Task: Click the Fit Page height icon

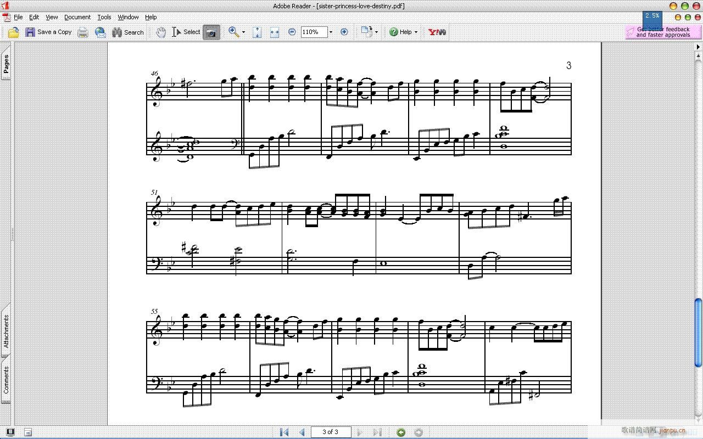Action: tap(257, 32)
